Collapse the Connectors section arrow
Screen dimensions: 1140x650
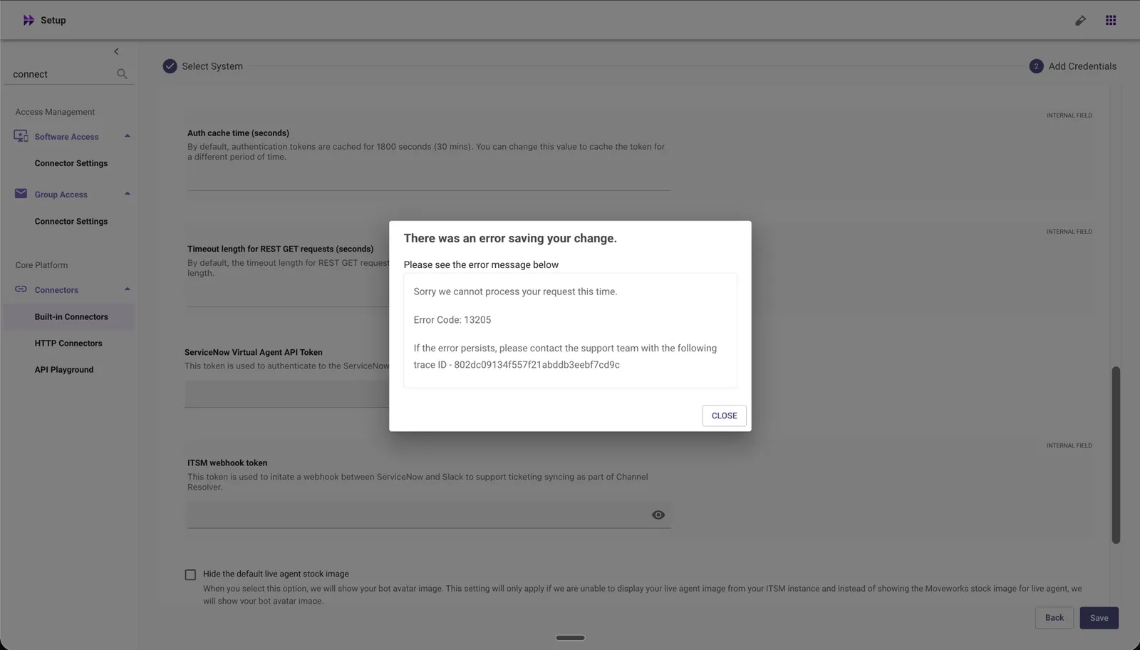point(128,289)
